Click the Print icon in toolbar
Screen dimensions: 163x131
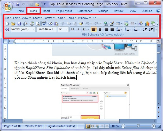click(32, 24)
